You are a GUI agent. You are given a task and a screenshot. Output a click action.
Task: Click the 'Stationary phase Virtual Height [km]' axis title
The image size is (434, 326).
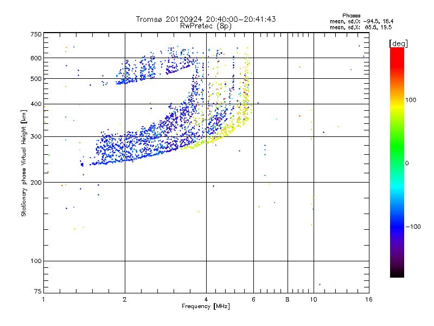[24, 163]
